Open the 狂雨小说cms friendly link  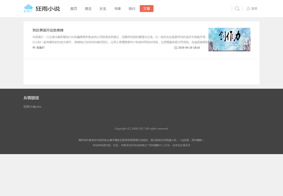click(x=32, y=107)
